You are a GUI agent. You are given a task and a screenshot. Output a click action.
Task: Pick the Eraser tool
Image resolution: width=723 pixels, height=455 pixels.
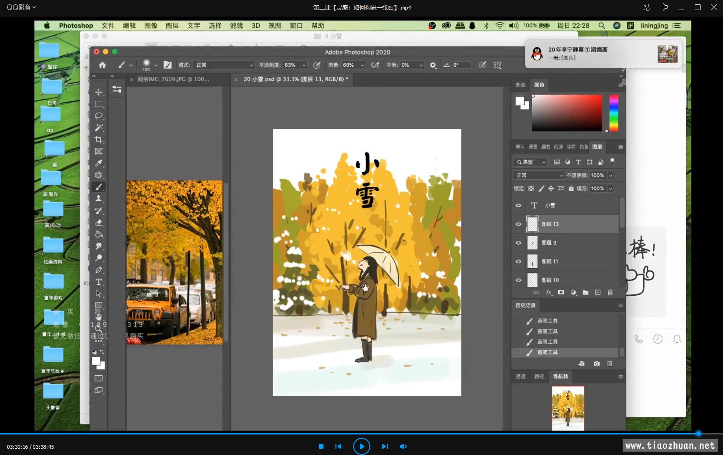98,223
